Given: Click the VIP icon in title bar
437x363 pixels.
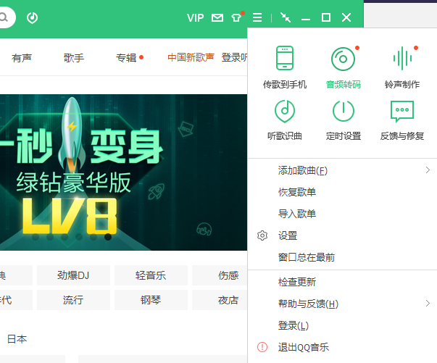Looking at the screenshot, I should pyautogui.click(x=195, y=18).
